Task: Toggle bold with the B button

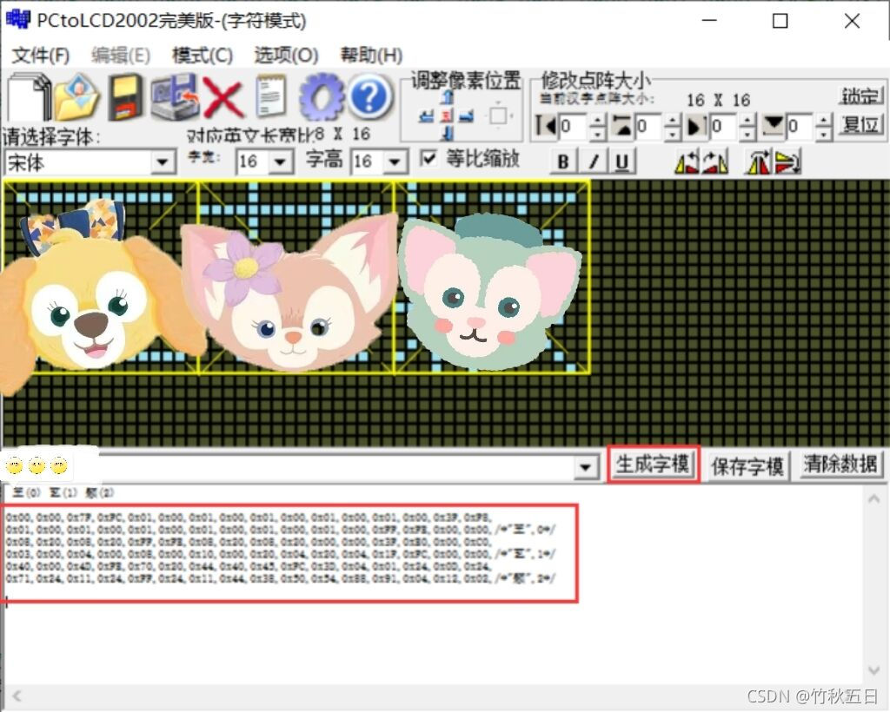Action: 563,162
